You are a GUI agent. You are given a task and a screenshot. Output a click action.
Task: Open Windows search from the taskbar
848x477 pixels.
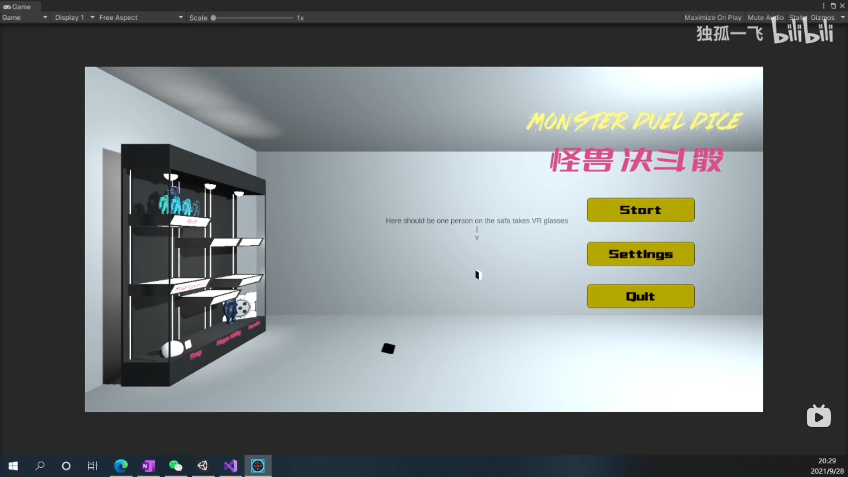pos(40,466)
